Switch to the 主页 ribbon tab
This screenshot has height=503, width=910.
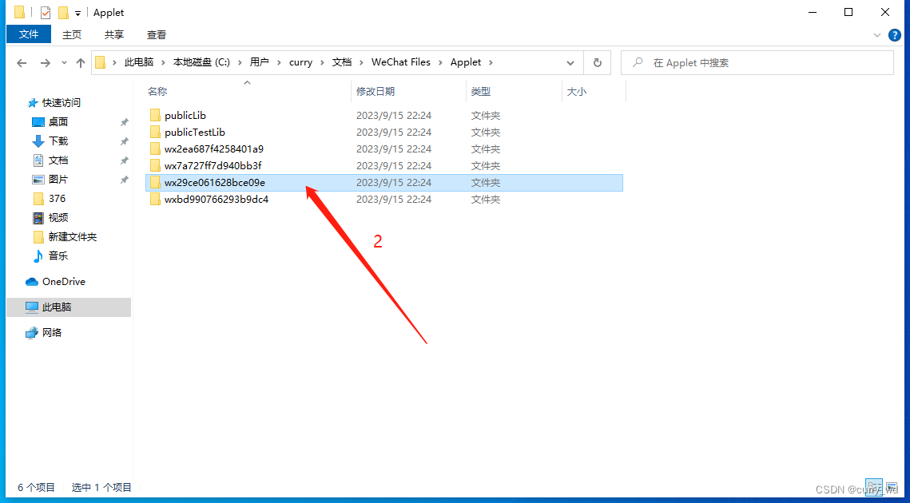[72, 34]
